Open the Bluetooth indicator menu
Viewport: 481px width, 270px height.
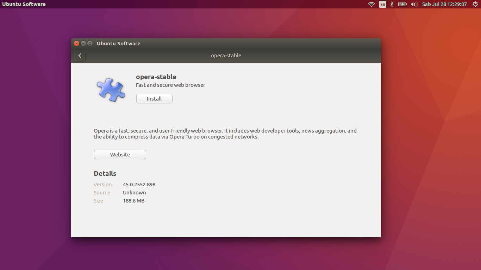click(x=392, y=4)
